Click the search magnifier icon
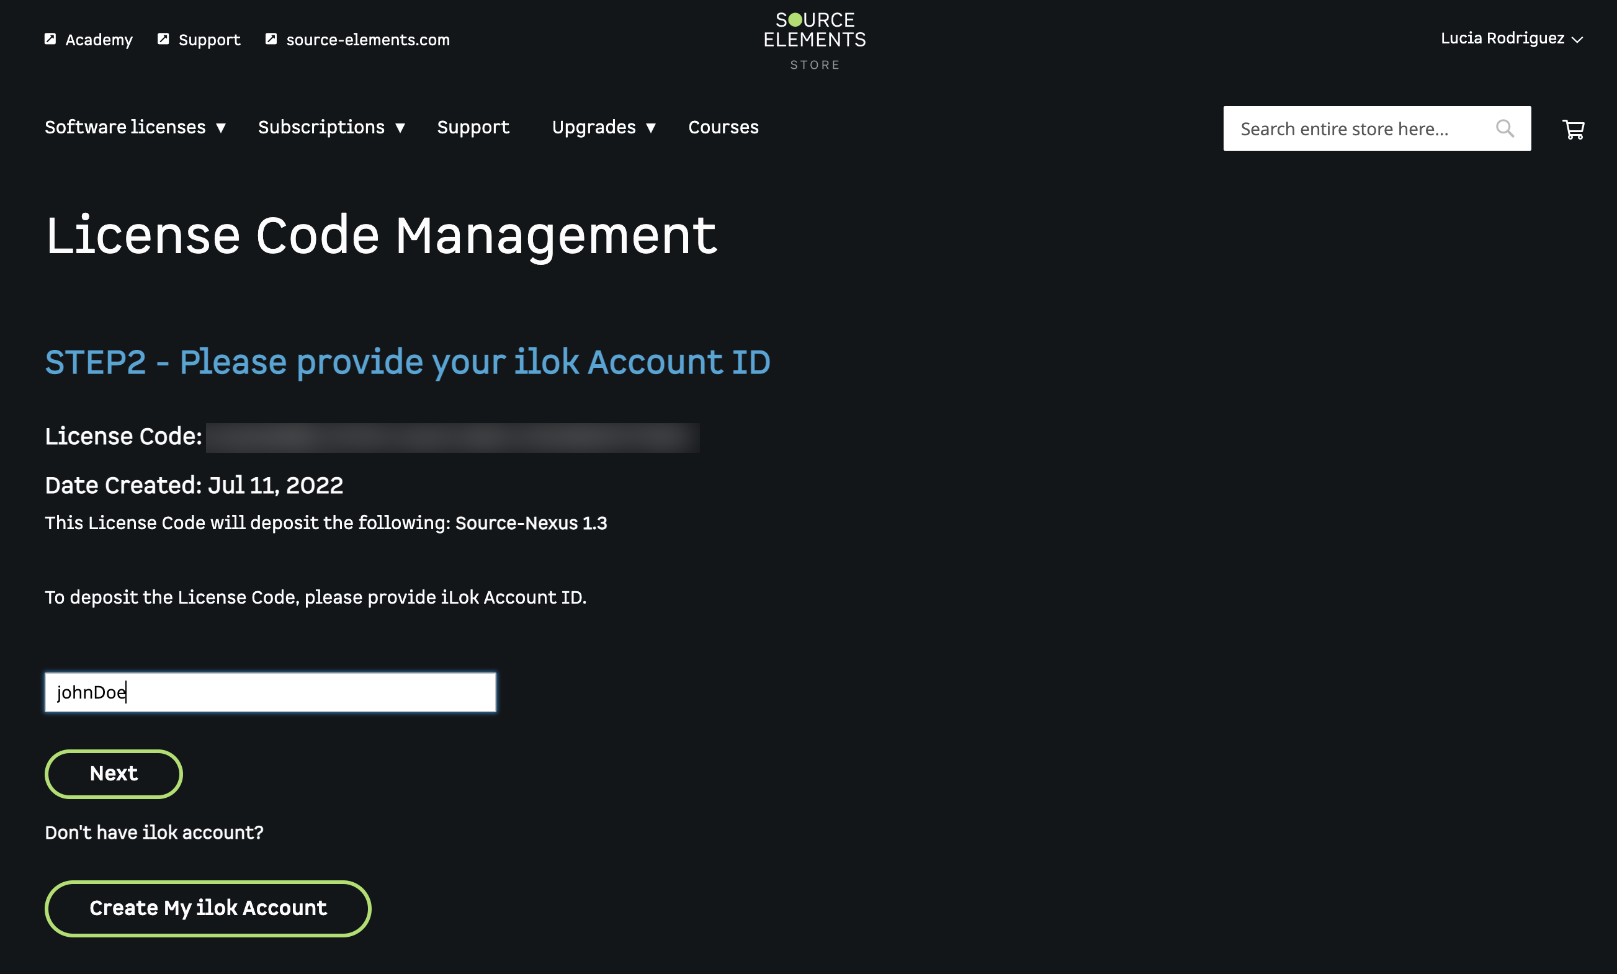The height and width of the screenshot is (974, 1617). coord(1504,128)
